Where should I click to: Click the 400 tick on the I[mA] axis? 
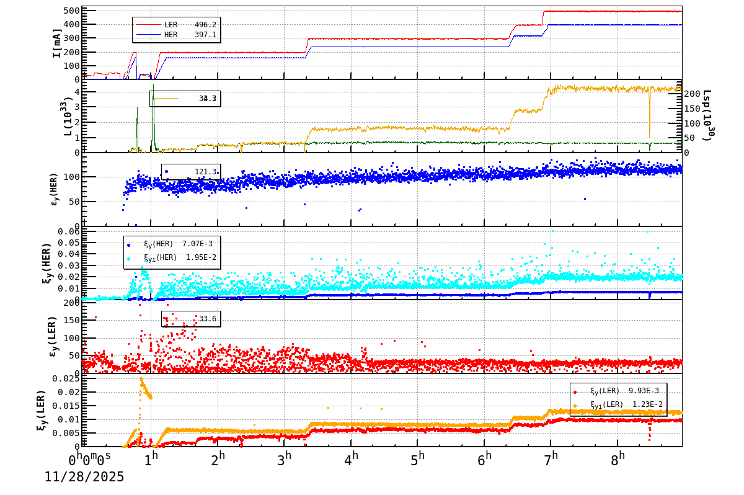[x=72, y=24]
